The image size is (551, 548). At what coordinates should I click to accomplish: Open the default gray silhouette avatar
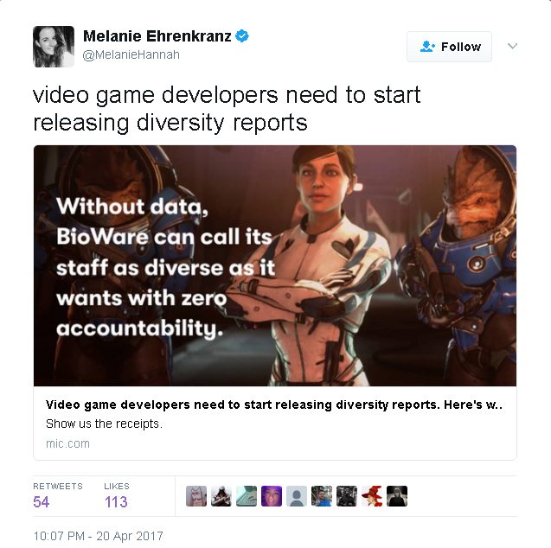click(297, 496)
